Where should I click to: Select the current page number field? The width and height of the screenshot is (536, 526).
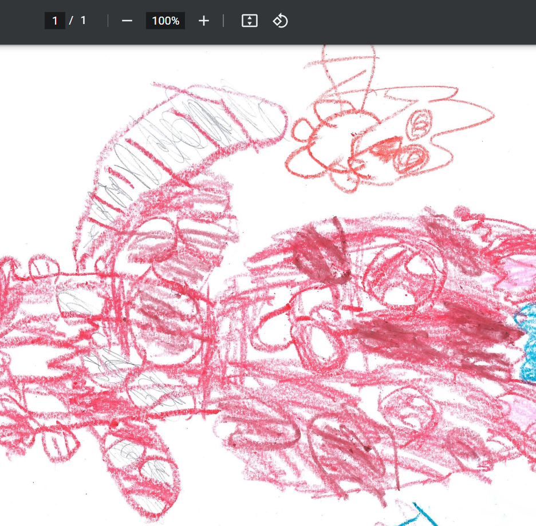(55, 21)
